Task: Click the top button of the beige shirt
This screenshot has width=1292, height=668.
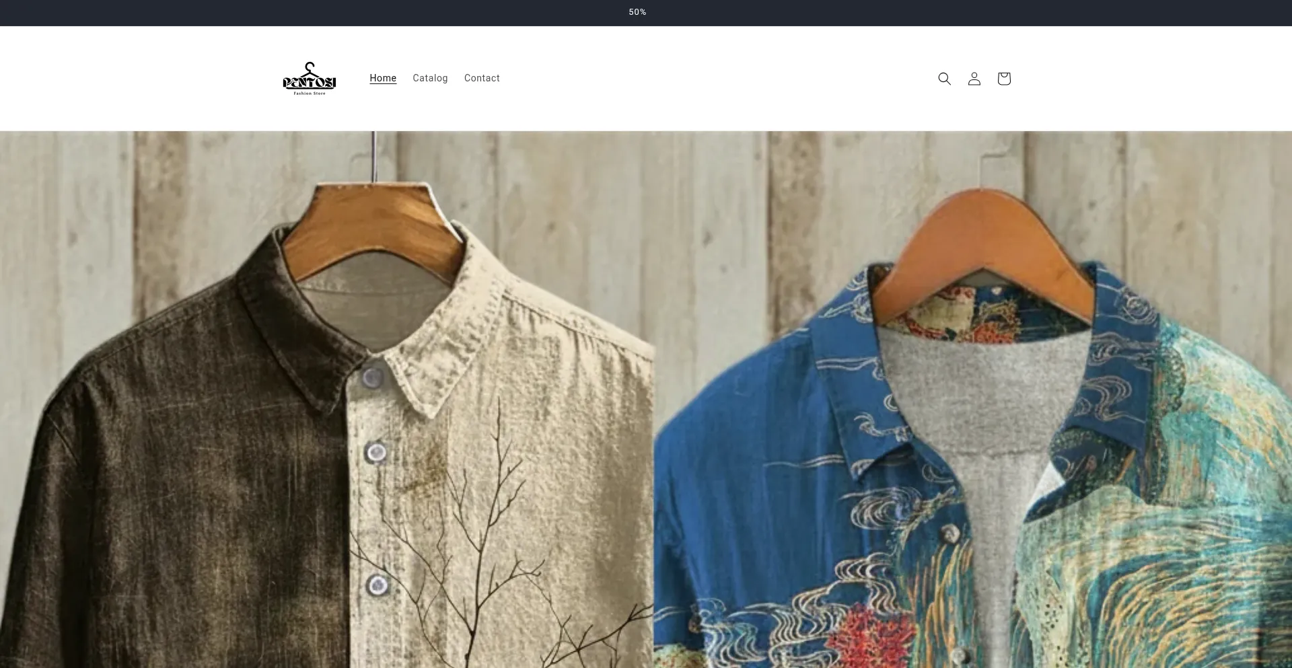Action: click(371, 377)
